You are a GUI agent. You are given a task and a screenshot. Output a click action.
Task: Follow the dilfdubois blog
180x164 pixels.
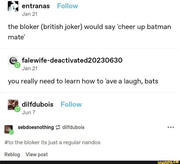71,104
